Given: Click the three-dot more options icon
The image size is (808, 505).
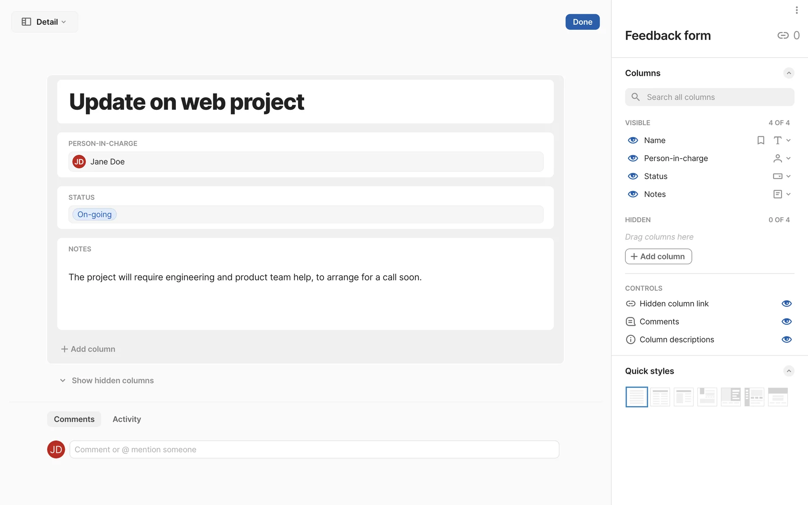Looking at the screenshot, I should (x=796, y=10).
